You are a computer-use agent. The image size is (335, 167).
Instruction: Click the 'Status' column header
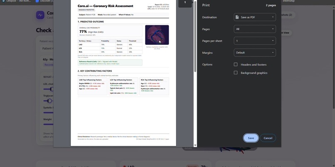click(x=118, y=41)
